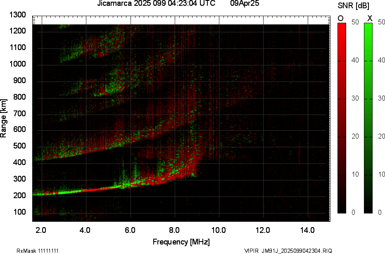This screenshot has height=254, width=385.
Task: Click the '200' range tick label
Action: (x=19, y=195)
